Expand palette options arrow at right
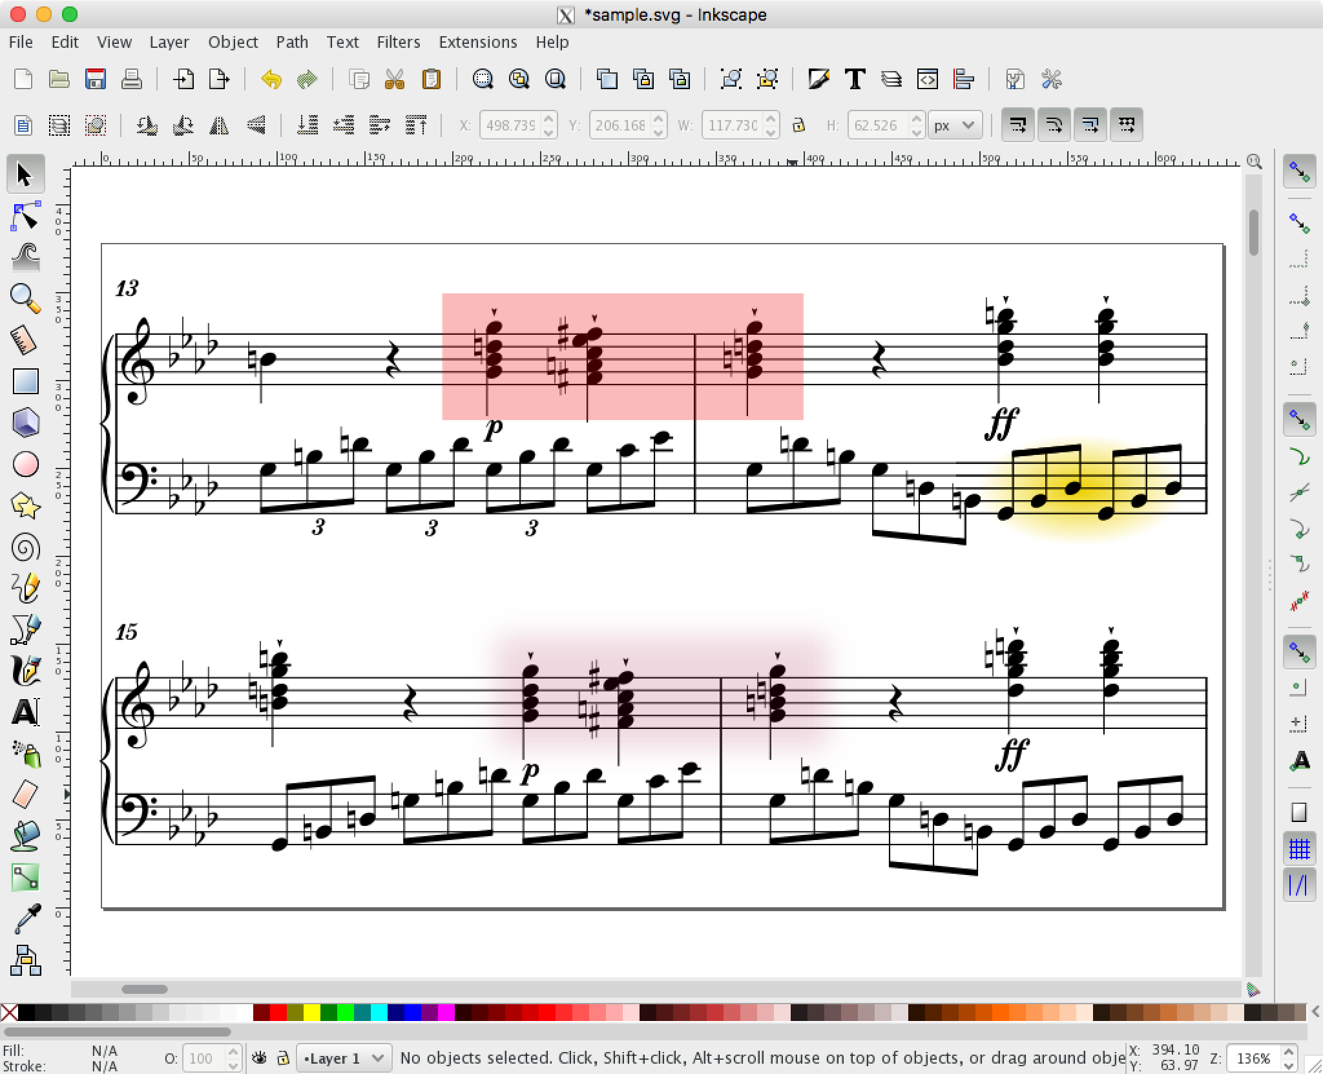Viewport: 1323px width, 1074px height. coord(1316,1012)
